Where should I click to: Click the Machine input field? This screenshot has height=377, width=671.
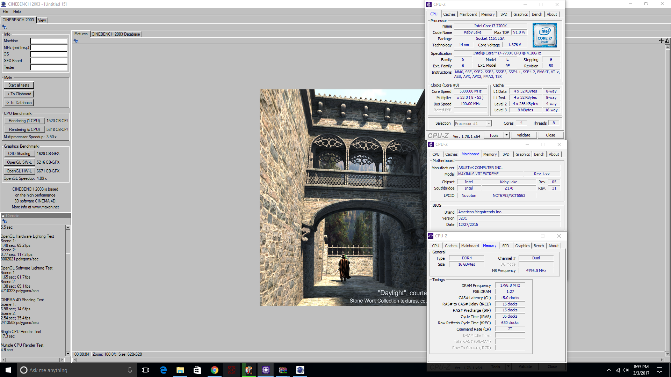pyautogui.click(x=49, y=41)
